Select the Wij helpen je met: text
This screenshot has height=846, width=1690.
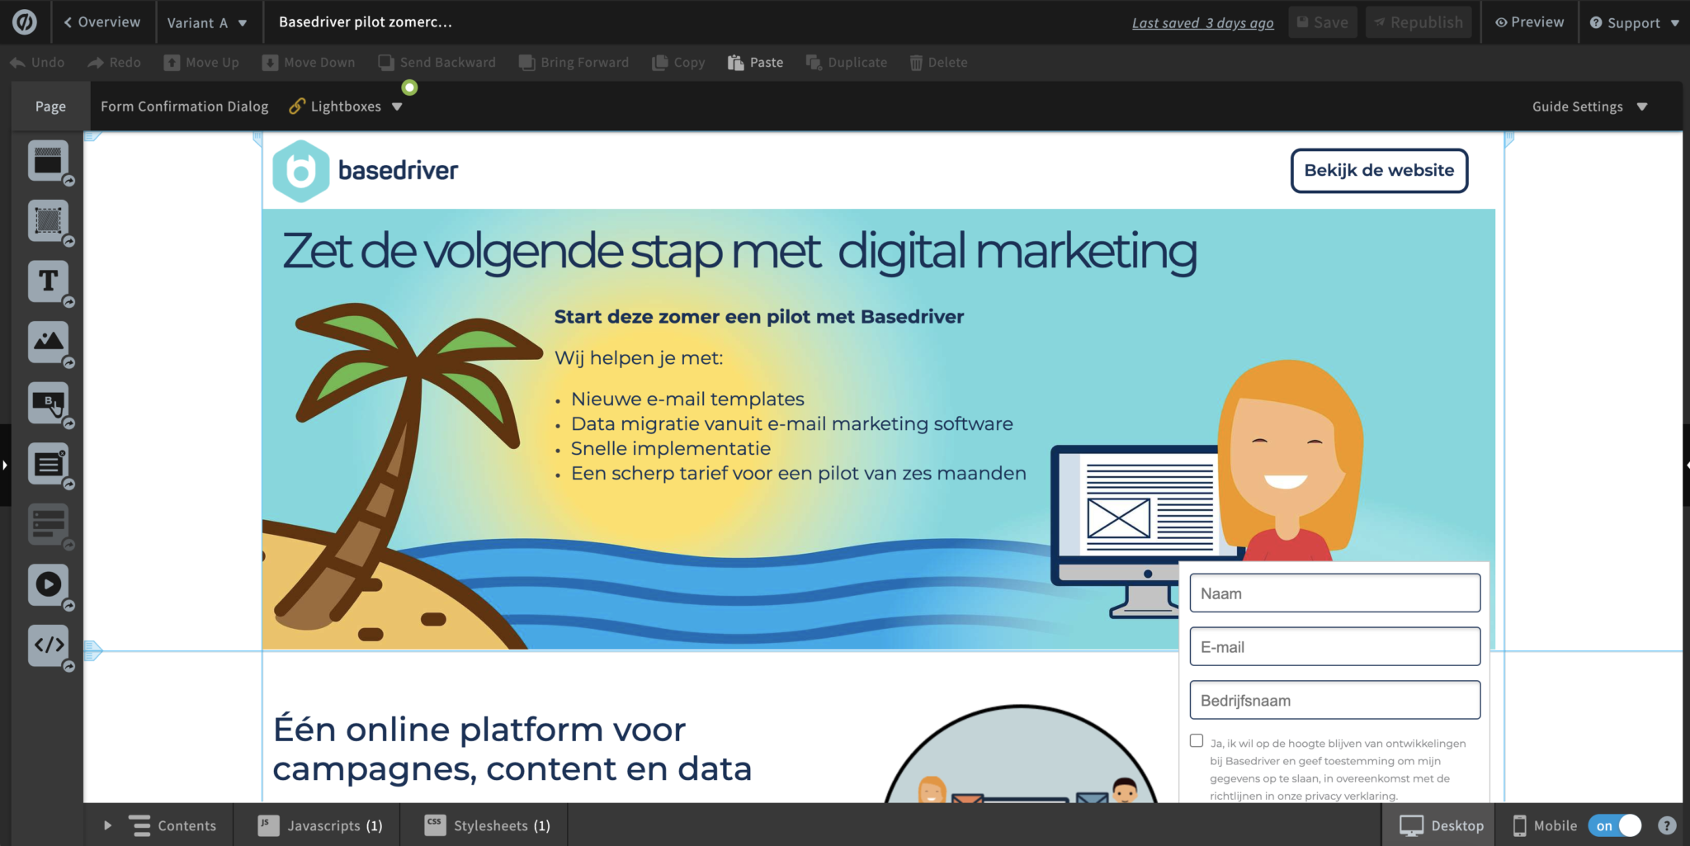pos(639,358)
